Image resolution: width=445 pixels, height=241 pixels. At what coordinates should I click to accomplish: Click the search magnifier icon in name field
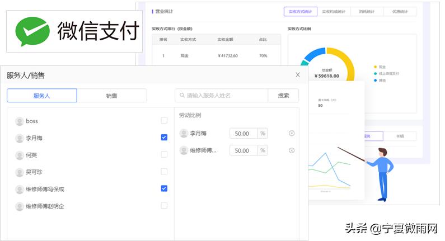coord(182,95)
